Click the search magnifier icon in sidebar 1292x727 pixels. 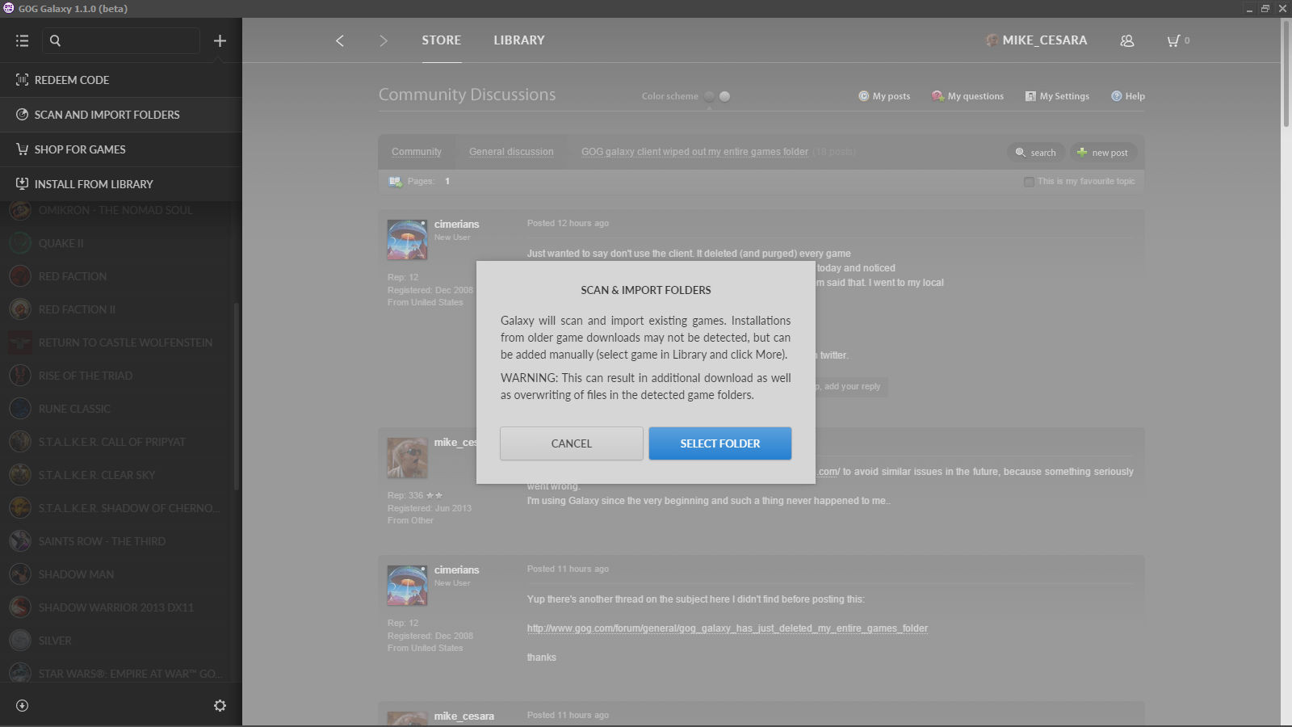click(x=55, y=40)
